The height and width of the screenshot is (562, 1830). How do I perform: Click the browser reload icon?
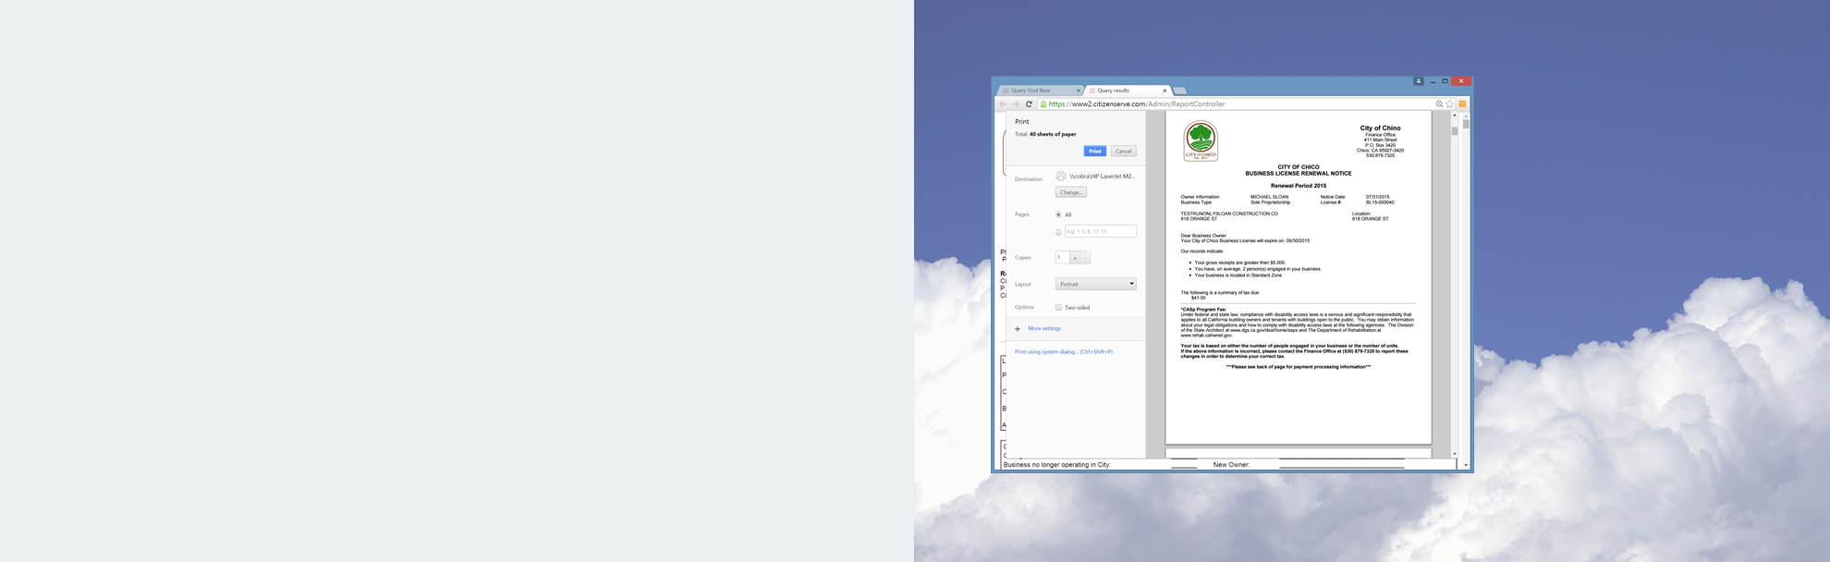point(1029,104)
